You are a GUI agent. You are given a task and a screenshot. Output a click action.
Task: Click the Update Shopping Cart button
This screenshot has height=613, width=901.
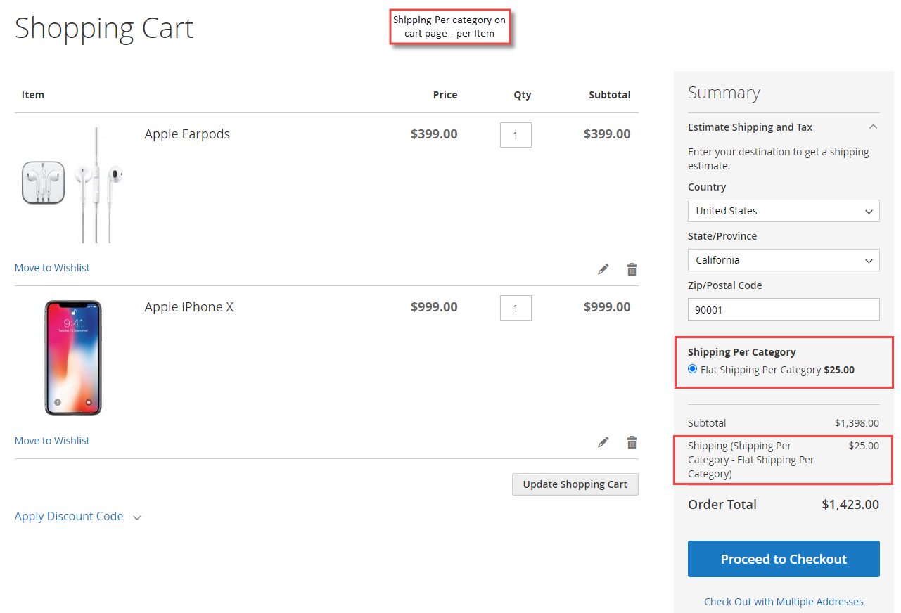(x=575, y=484)
